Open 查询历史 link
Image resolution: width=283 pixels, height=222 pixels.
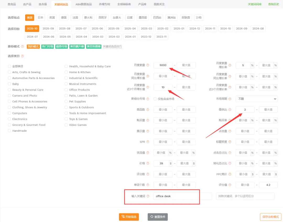273,4
